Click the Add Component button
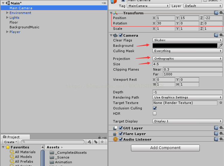The width and height of the screenshot is (224, 166). tap(165, 148)
